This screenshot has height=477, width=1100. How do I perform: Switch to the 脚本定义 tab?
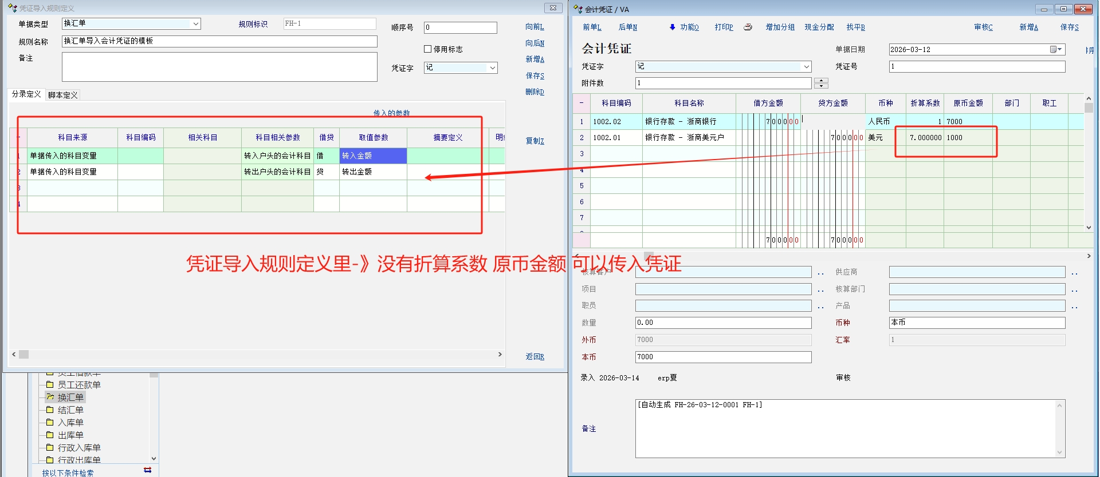click(62, 95)
